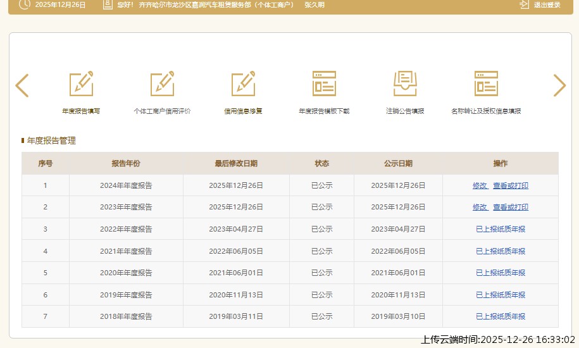Screen dimensions: 579x348
Task: Click the 个体工商户信用评价 label
Action: tap(162, 111)
